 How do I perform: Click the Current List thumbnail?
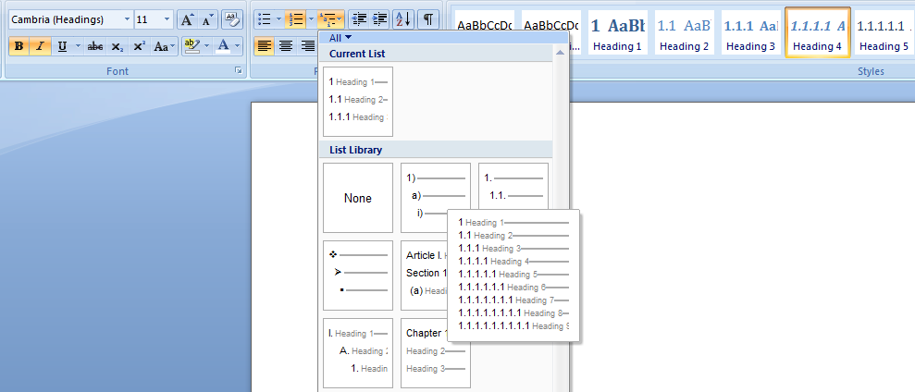point(357,102)
